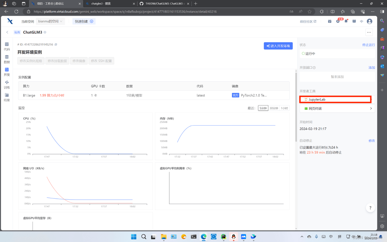Open browser extensions puzzle icon
Viewport: 387px width, 242px height.
(322, 11)
